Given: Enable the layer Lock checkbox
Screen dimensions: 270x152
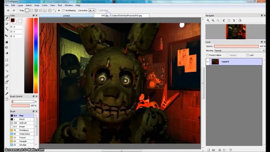Looking at the screenshot, I should [248, 55].
